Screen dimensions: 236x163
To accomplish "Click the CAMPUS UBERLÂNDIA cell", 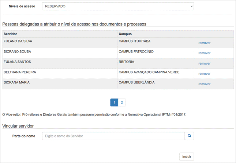I will tap(136, 82).
